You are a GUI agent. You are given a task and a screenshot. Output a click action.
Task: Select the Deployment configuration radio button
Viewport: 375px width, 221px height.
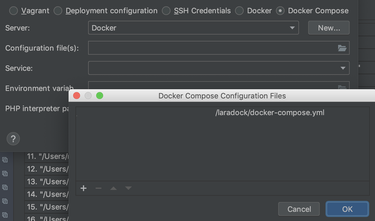58,11
